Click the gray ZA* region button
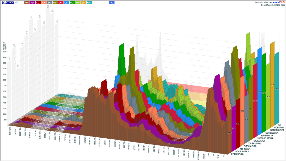 [x=49, y=3]
